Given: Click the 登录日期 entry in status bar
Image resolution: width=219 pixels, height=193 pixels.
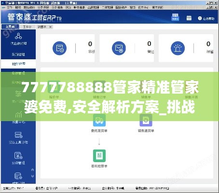Looking at the screenshot, I should click(152, 188).
